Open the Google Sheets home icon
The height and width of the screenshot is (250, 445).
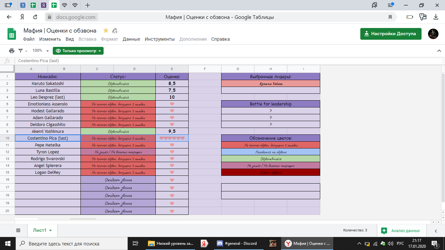[12, 34]
